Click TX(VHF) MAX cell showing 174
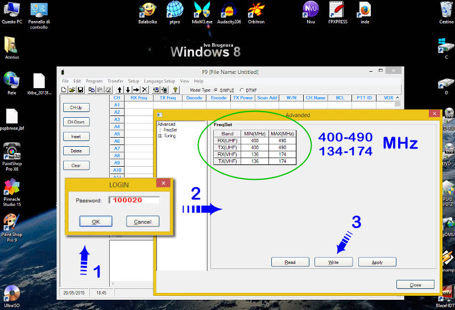The height and width of the screenshot is (310, 455). point(282,162)
